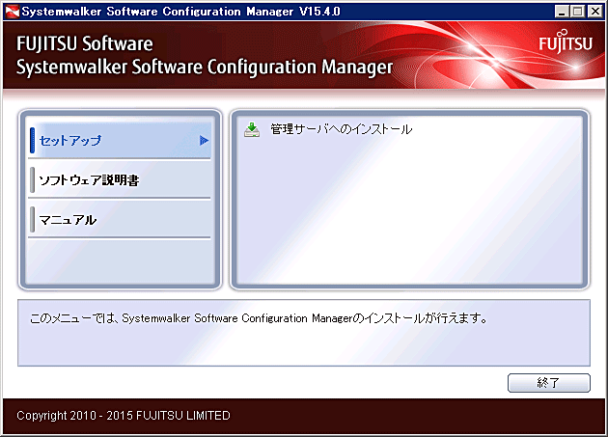Click the blue arrow beside セットアップ
Screen dimensions: 608x437
(204, 141)
